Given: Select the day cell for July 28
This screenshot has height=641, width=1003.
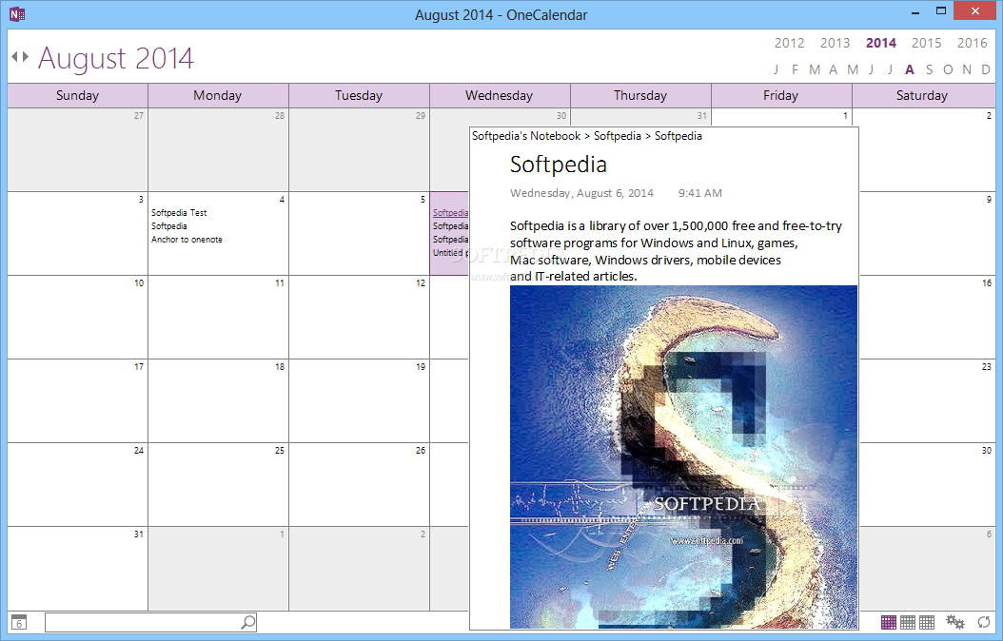Looking at the screenshot, I should pyautogui.click(x=218, y=150).
